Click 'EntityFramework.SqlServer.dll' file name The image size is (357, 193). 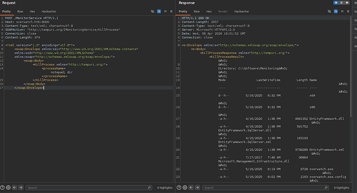pos(244,130)
